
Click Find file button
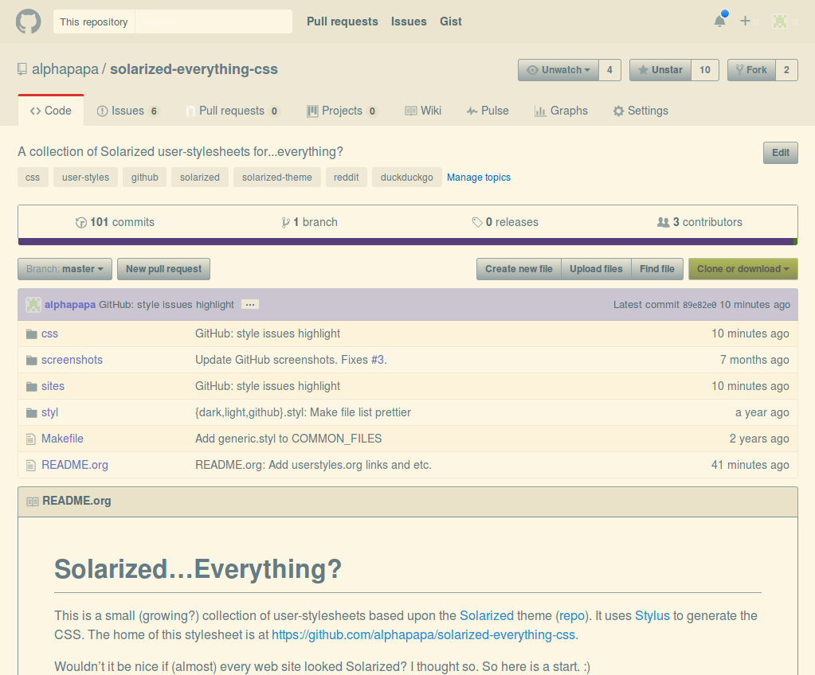[x=657, y=269]
